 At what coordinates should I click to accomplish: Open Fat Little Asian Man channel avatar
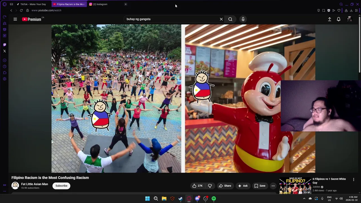pyautogui.click(x=15, y=186)
